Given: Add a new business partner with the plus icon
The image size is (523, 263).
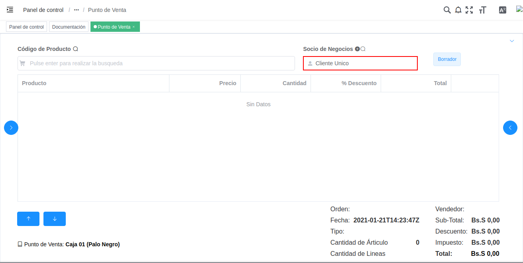Looking at the screenshot, I should (x=357, y=49).
